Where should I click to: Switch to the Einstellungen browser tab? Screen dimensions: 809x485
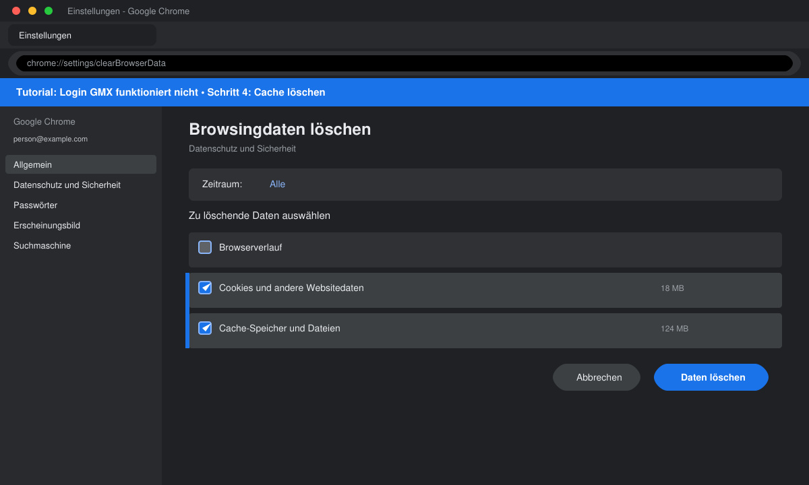click(x=82, y=35)
